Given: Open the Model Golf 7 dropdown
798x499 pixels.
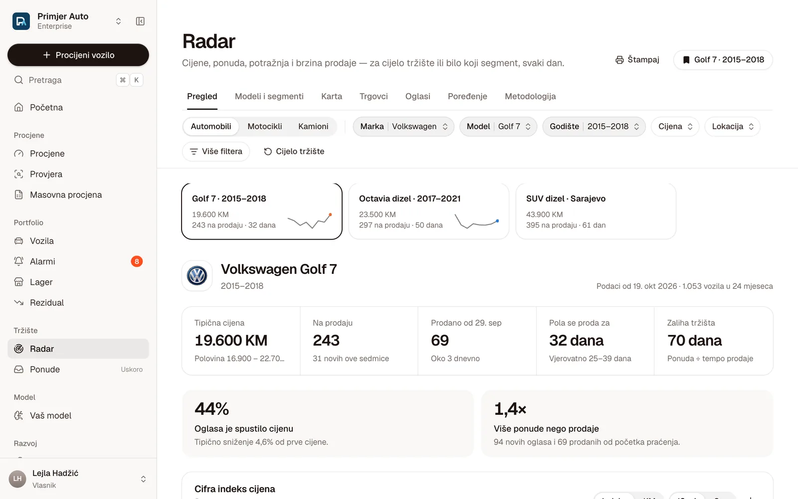Looking at the screenshot, I should pyautogui.click(x=498, y=127).
